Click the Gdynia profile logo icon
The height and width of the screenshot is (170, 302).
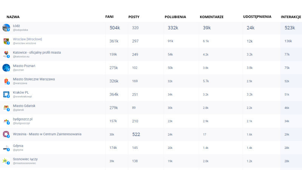coord(6,148)
